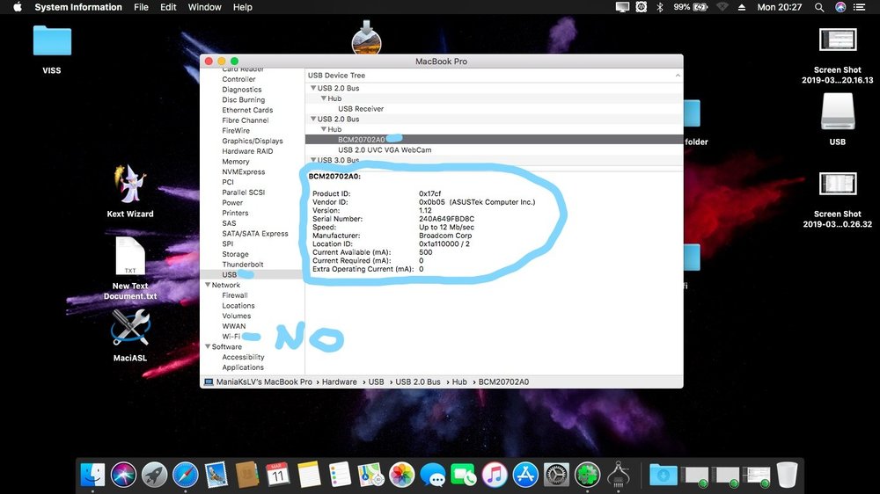This screenshot has height=494, width=880.
Task: Open Finder from the Dock
Action: point(92,475)
